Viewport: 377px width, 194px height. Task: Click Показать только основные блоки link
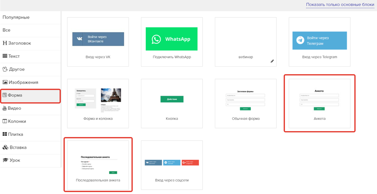point(340,5)
